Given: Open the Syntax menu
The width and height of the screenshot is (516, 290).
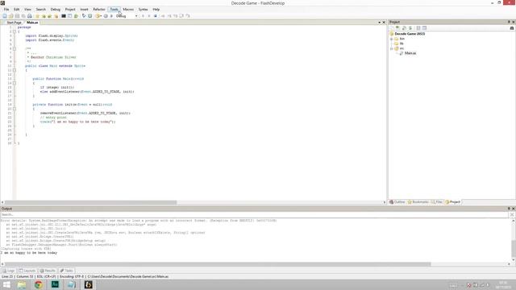Looking at the screenshot, I should (144, 9).
